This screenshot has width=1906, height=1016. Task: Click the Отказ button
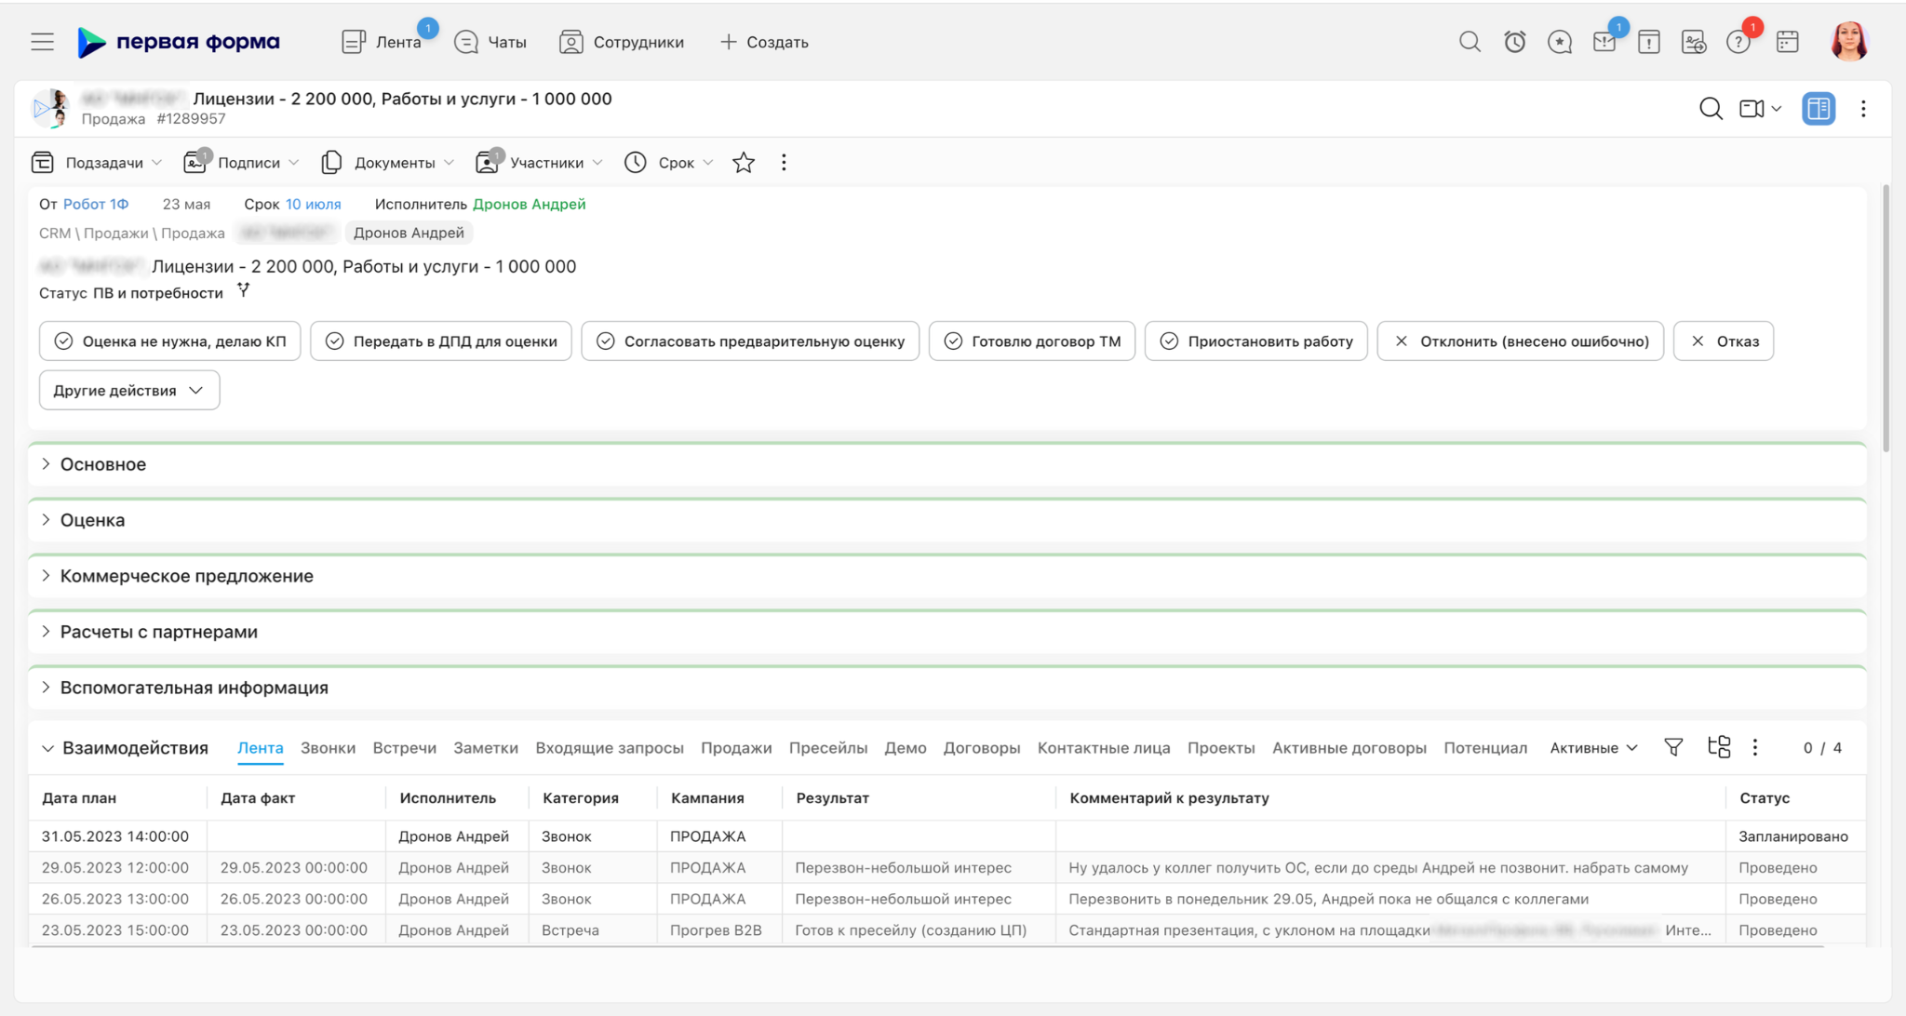point(1723,341)
